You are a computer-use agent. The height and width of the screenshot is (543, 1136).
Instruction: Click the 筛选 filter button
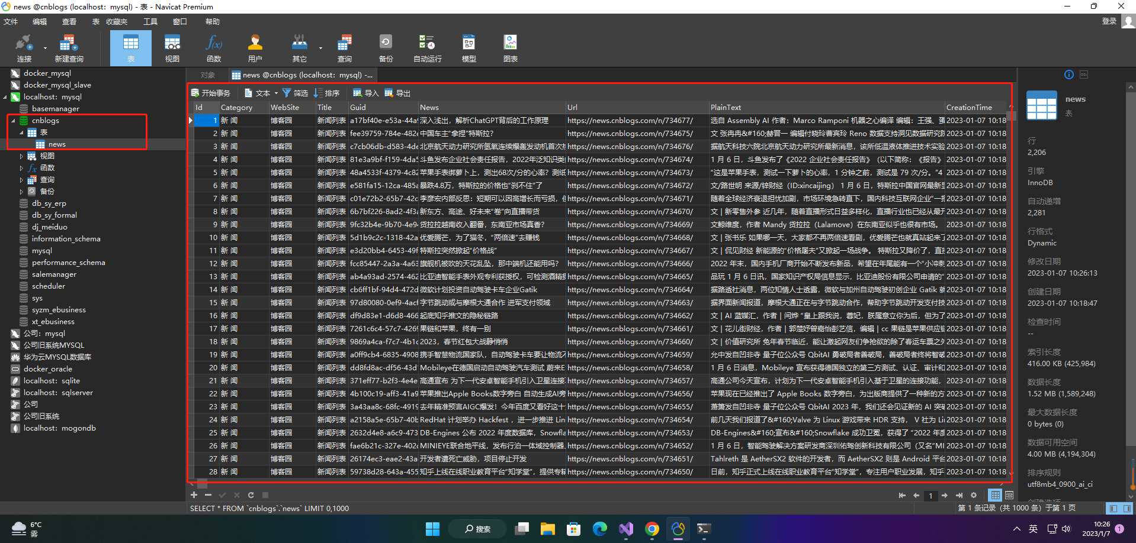295,93
